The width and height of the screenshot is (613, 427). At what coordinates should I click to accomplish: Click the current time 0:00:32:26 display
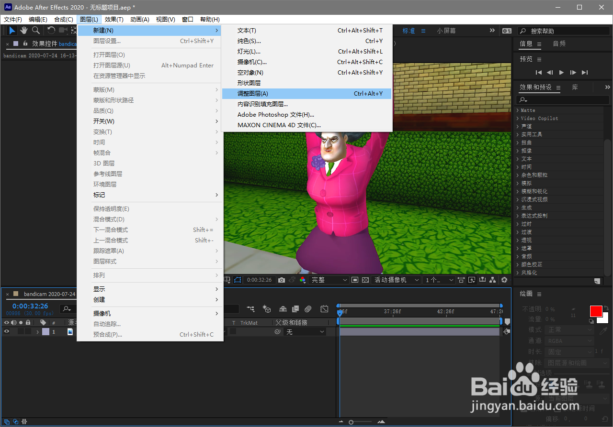(x=30, y=306)
